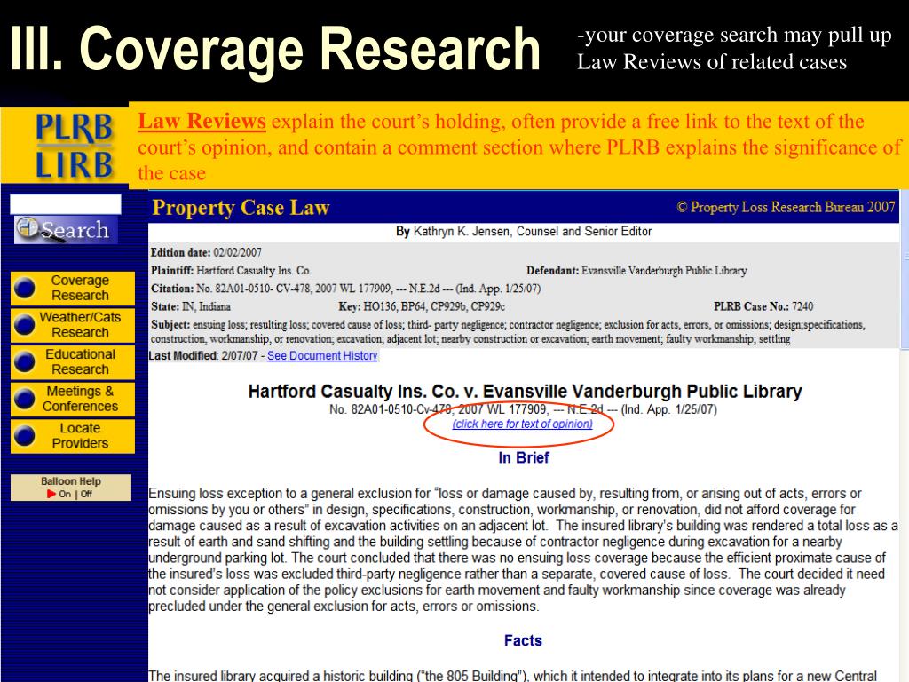The height and width of the screenshot is (682, 909).
Task: Click the PLRB LIRB logo
Action: pyautogui.click(x=74, y=146)
